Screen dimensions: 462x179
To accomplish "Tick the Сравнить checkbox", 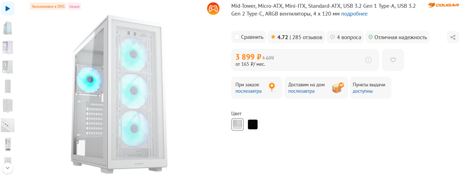I will [x=237, y=37].
